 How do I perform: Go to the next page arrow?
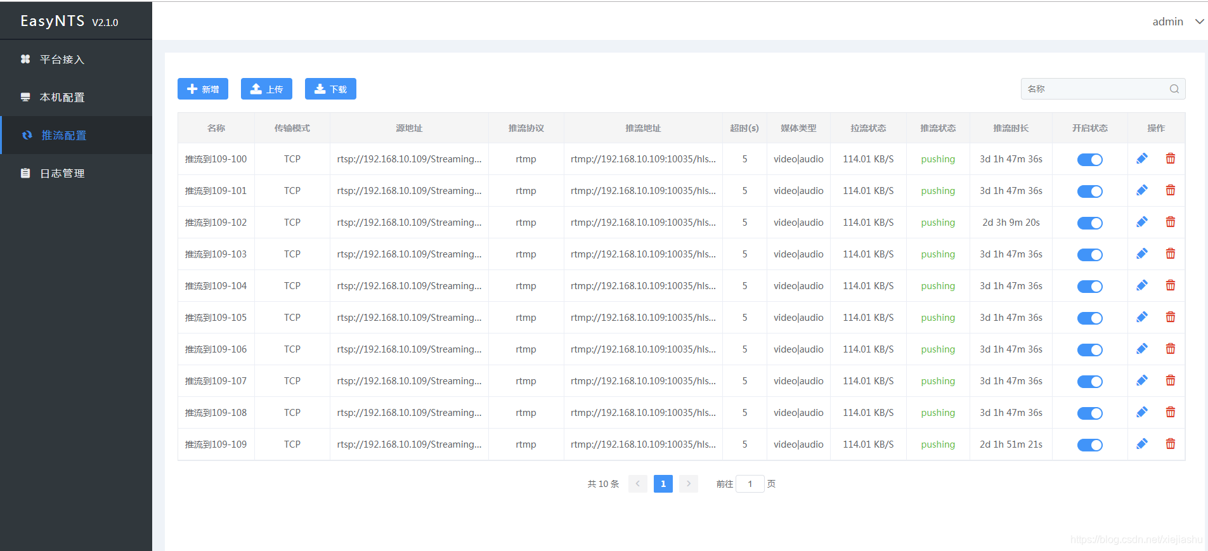point(689,484)
